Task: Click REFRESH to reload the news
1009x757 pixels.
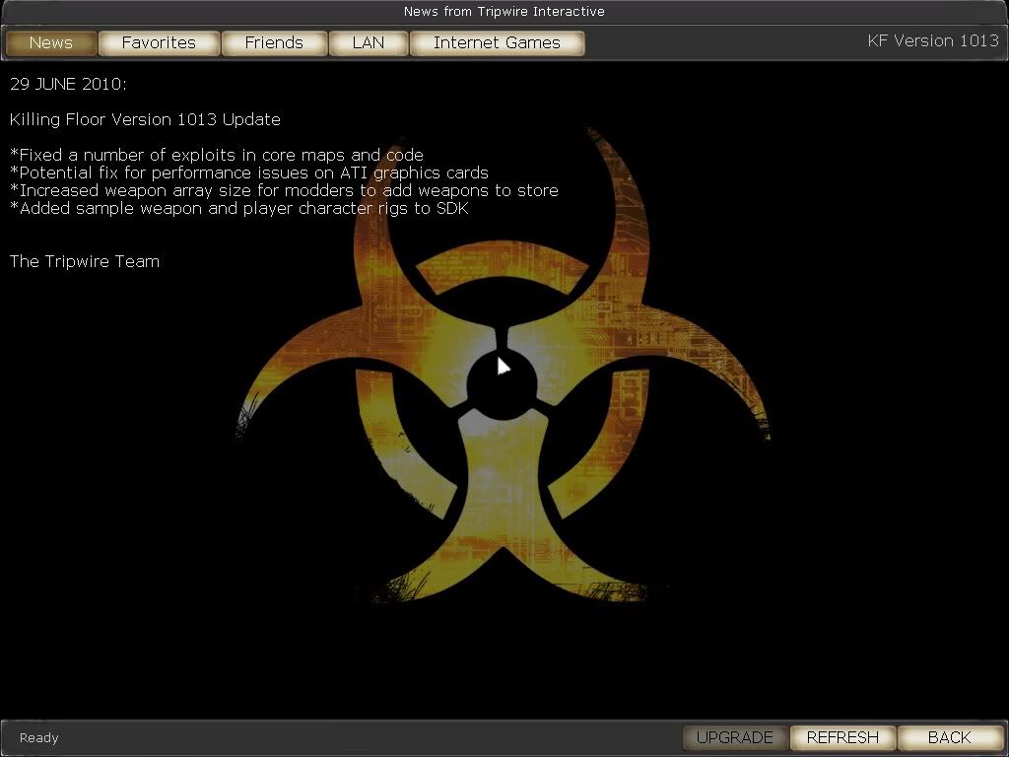Action: click(842, 737)
